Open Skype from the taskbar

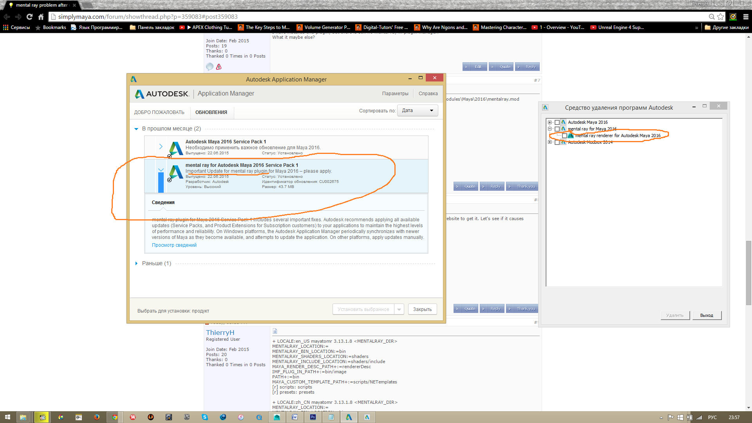click(205, 417)
